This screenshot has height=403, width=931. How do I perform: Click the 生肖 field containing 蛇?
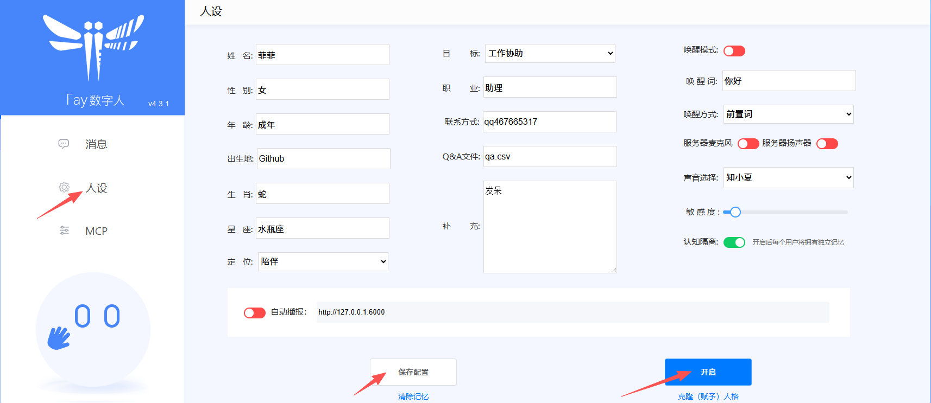tap(323, 194)
